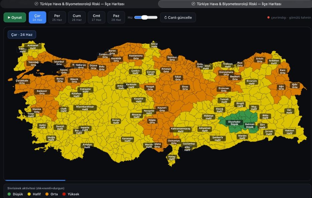Click the Konya Hafif map label
Screen dimensions: 312x198
(x=116, y=121)
